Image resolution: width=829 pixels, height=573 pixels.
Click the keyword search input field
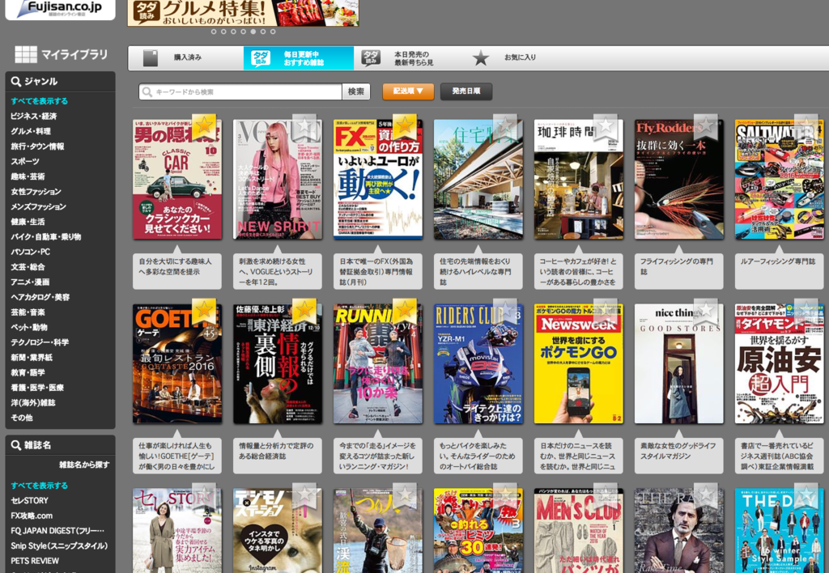[240, 92]
